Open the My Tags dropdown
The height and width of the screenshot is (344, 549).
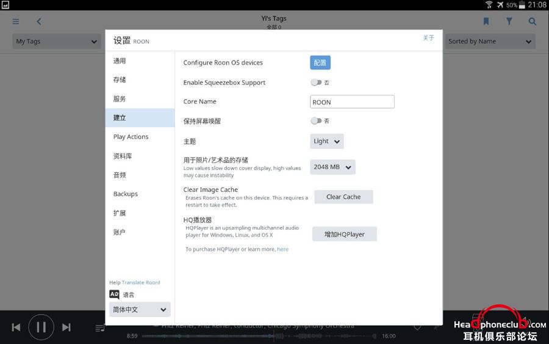(x=56, y=42)
